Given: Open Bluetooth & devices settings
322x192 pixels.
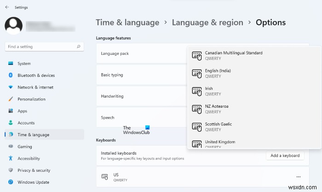Looking at the screenshot, I should (36, 76).
